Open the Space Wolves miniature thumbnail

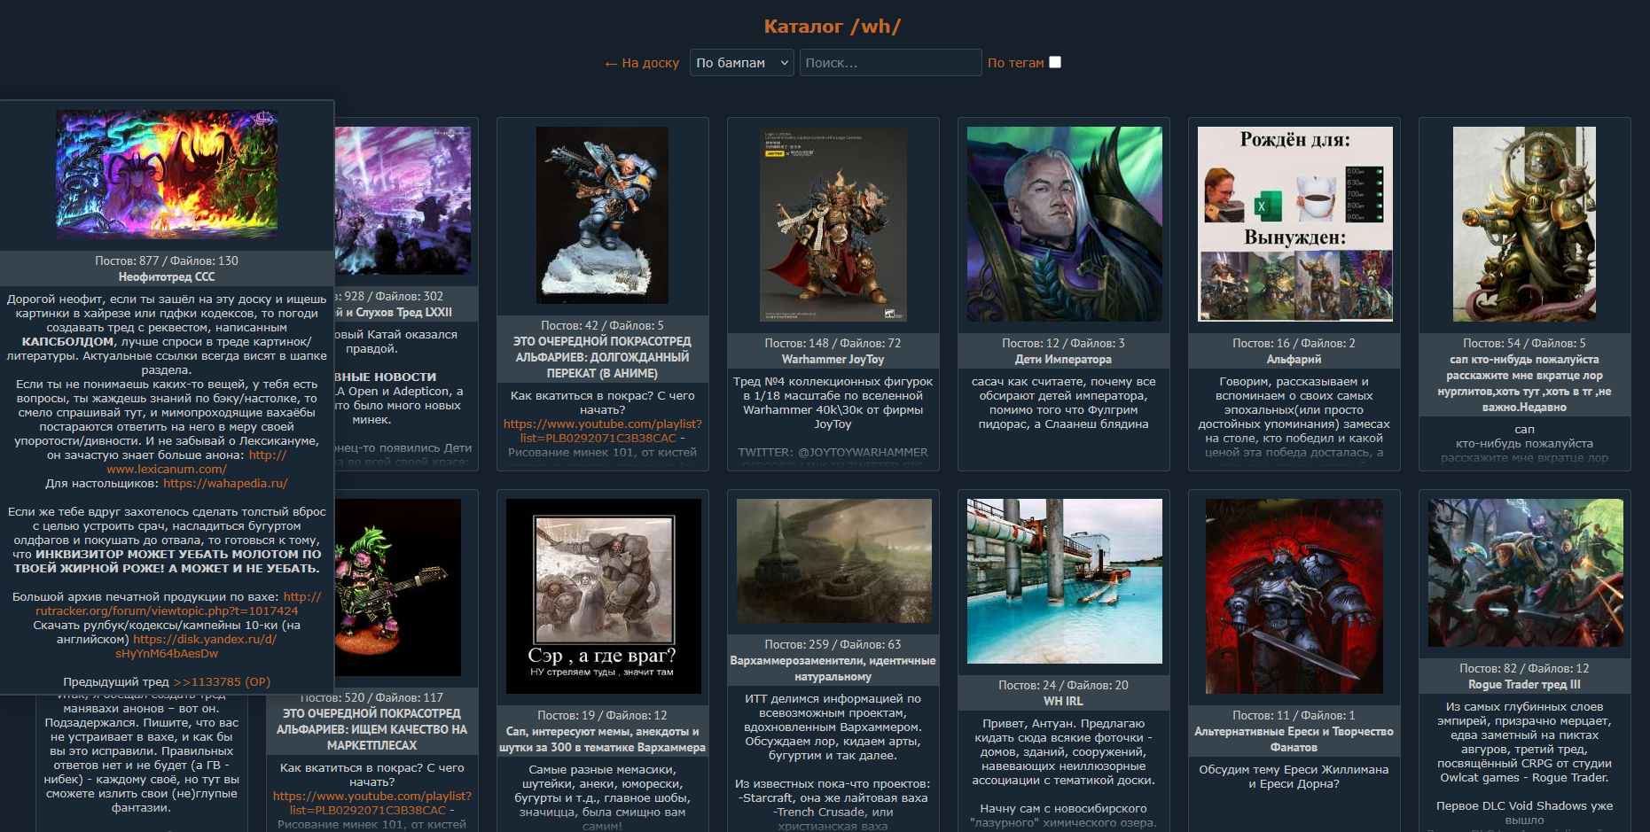coord(603,215)
